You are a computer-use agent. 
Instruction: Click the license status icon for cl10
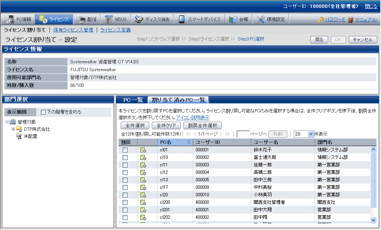click(x=143, y=158)
